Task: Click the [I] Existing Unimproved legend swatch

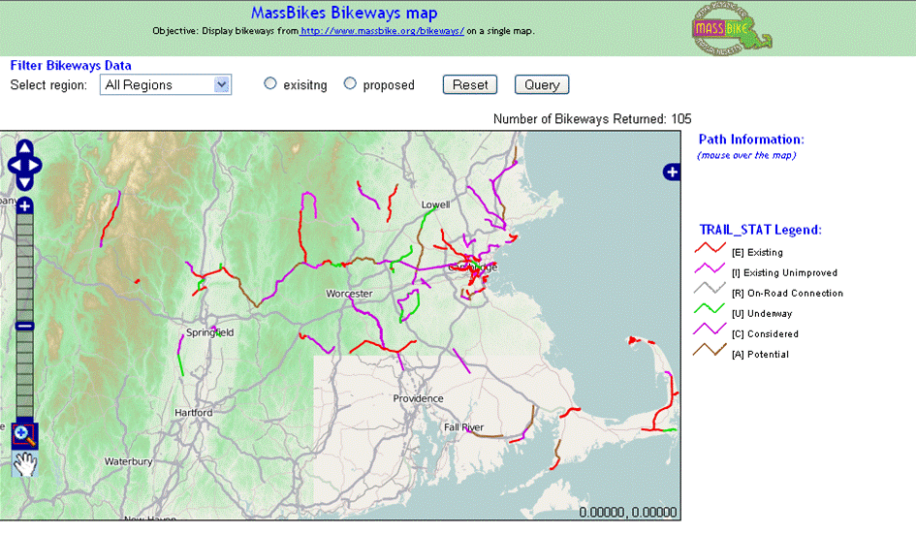Action: [710, 268]
